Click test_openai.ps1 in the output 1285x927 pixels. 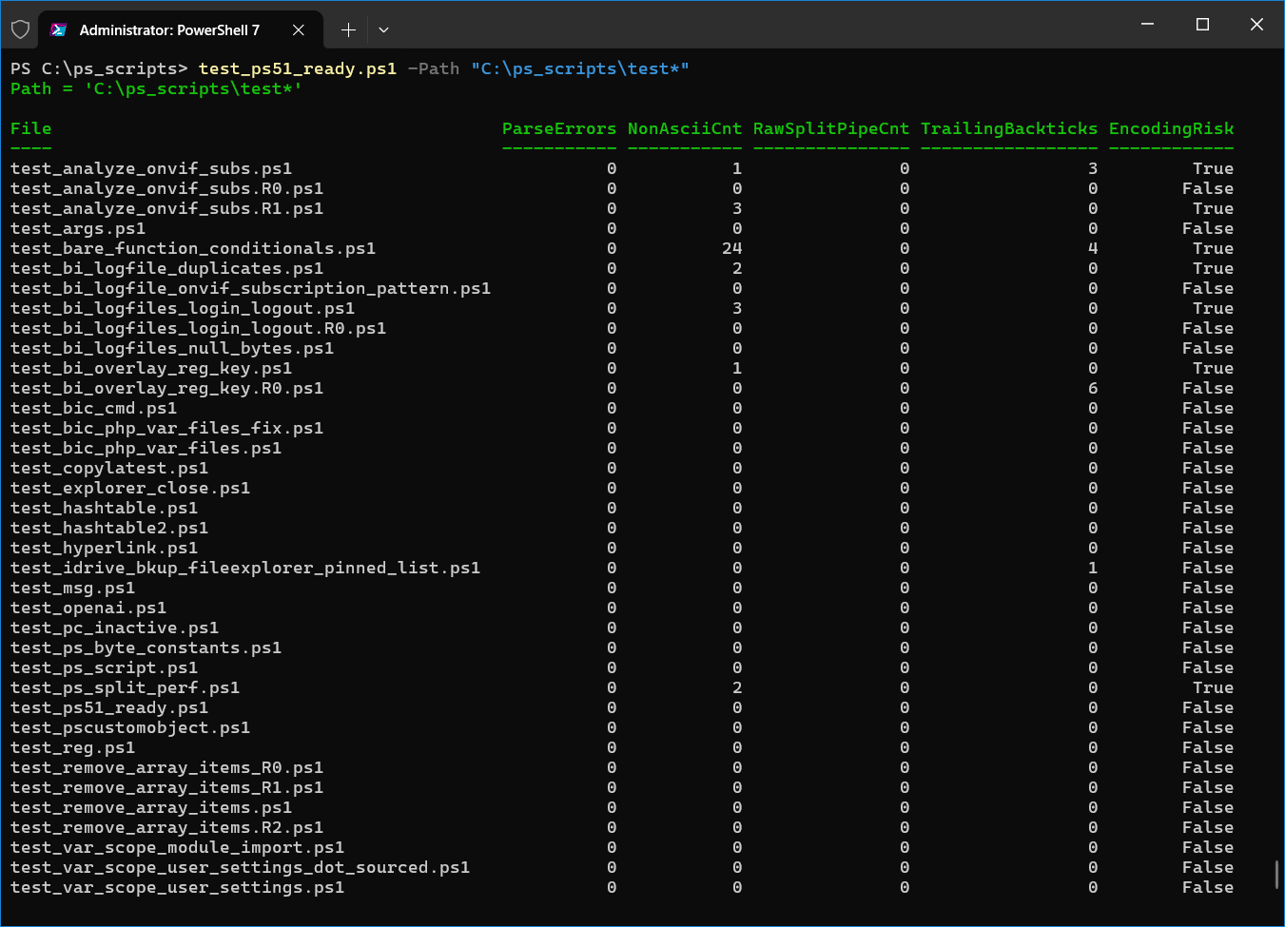pyautogui.click(x=88, y=608)
